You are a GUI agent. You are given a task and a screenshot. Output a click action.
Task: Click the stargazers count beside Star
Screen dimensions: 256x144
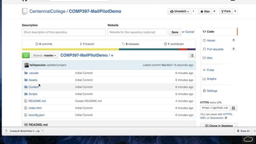pos(214,11)
